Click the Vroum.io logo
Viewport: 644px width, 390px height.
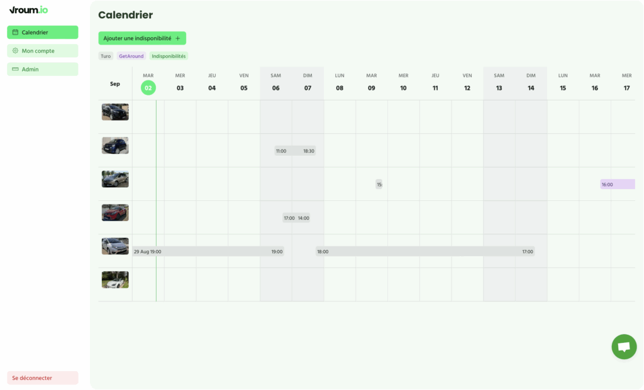coord(28,10)
